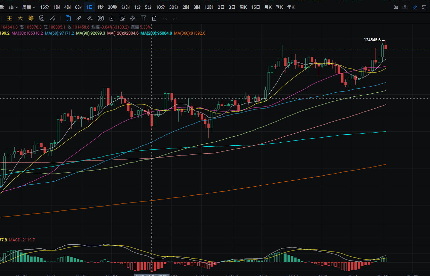This screenshot has width=430, height=276.
Task: Open the multi-window layout icon at top right
Action: pos(424,7)
